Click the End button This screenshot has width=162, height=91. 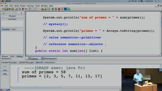(5, 66)
